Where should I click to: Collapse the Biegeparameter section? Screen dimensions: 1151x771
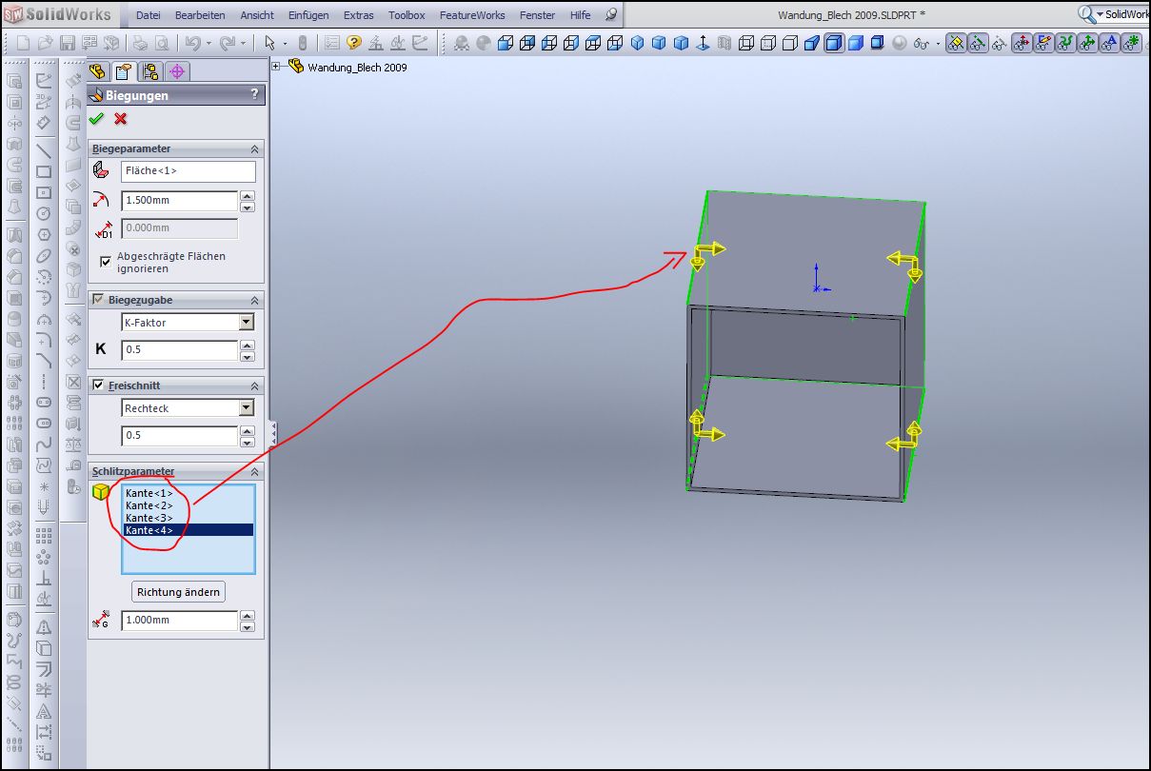254,149
